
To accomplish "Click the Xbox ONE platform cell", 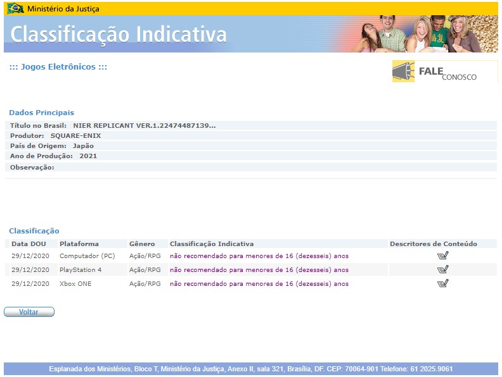I will 75,284.
